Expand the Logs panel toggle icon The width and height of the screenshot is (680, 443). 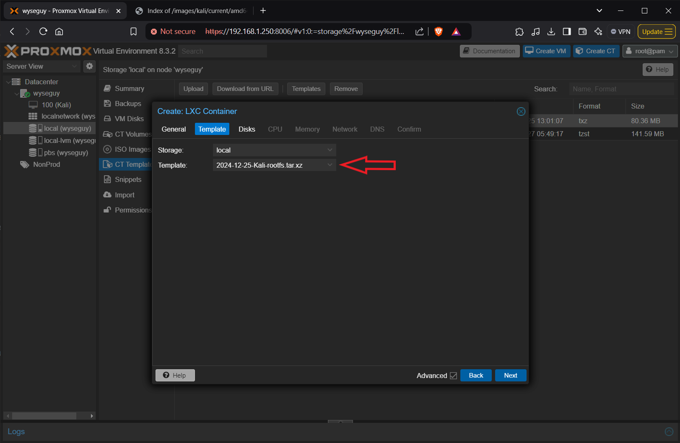point(669,431)
